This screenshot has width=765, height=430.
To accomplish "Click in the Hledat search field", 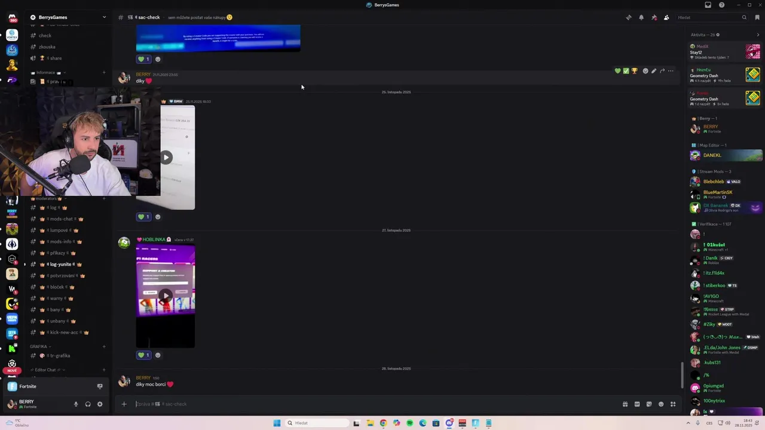I will click(x=712, y=17).
